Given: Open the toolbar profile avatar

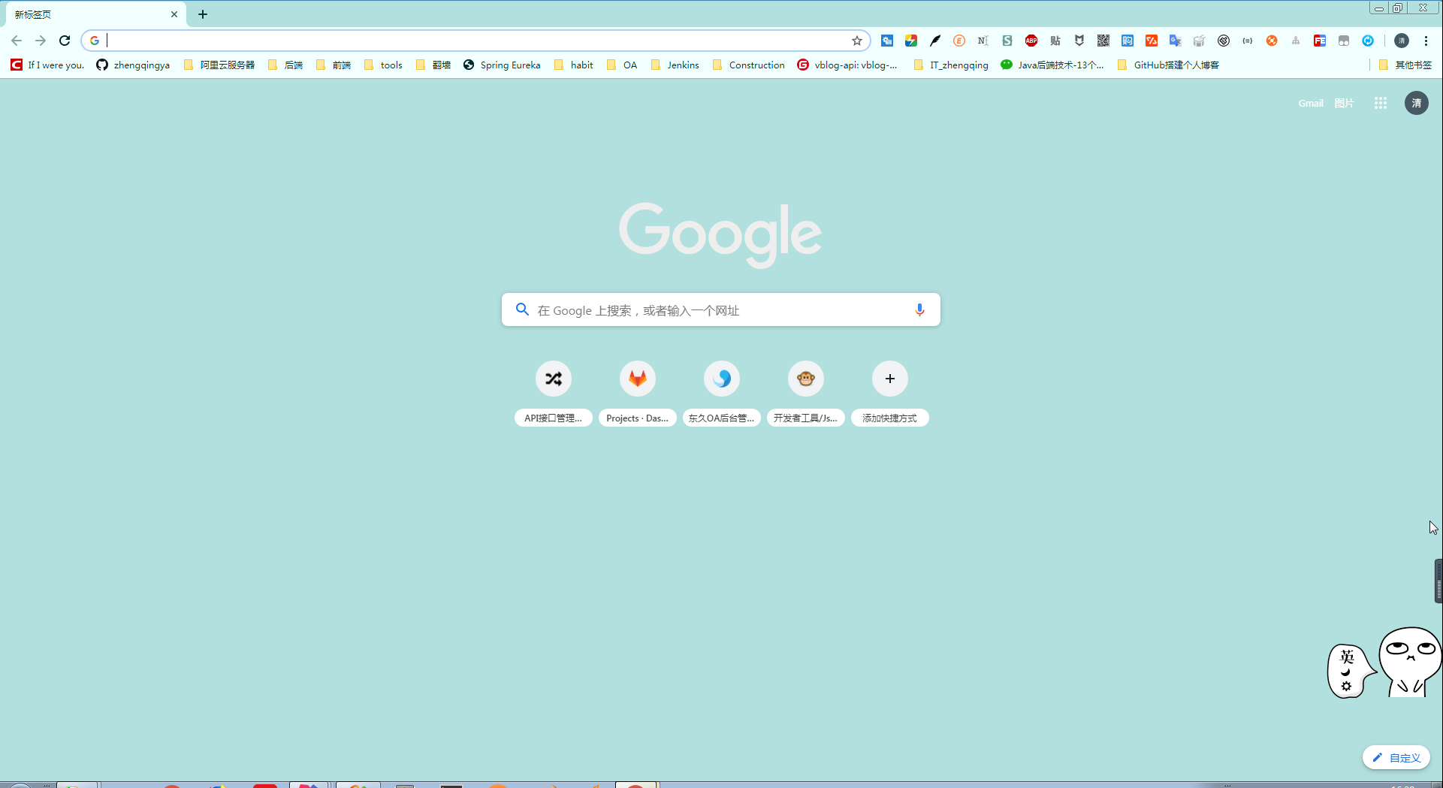Looking at the screenshot, I should tap(1402, 41).
